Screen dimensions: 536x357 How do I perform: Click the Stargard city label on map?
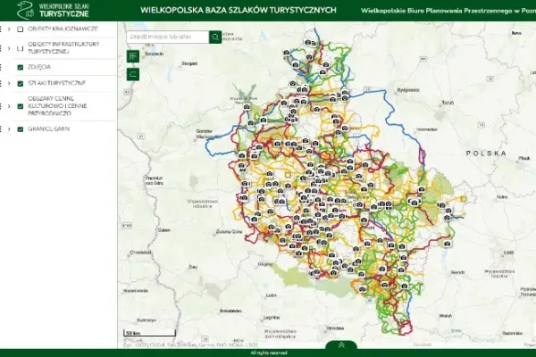point(189,63)
